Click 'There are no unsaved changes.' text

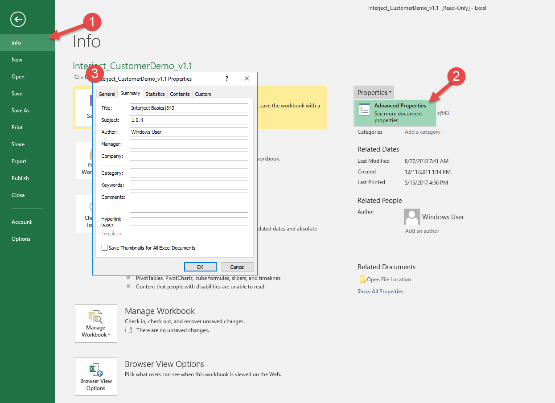coord(173,330)
